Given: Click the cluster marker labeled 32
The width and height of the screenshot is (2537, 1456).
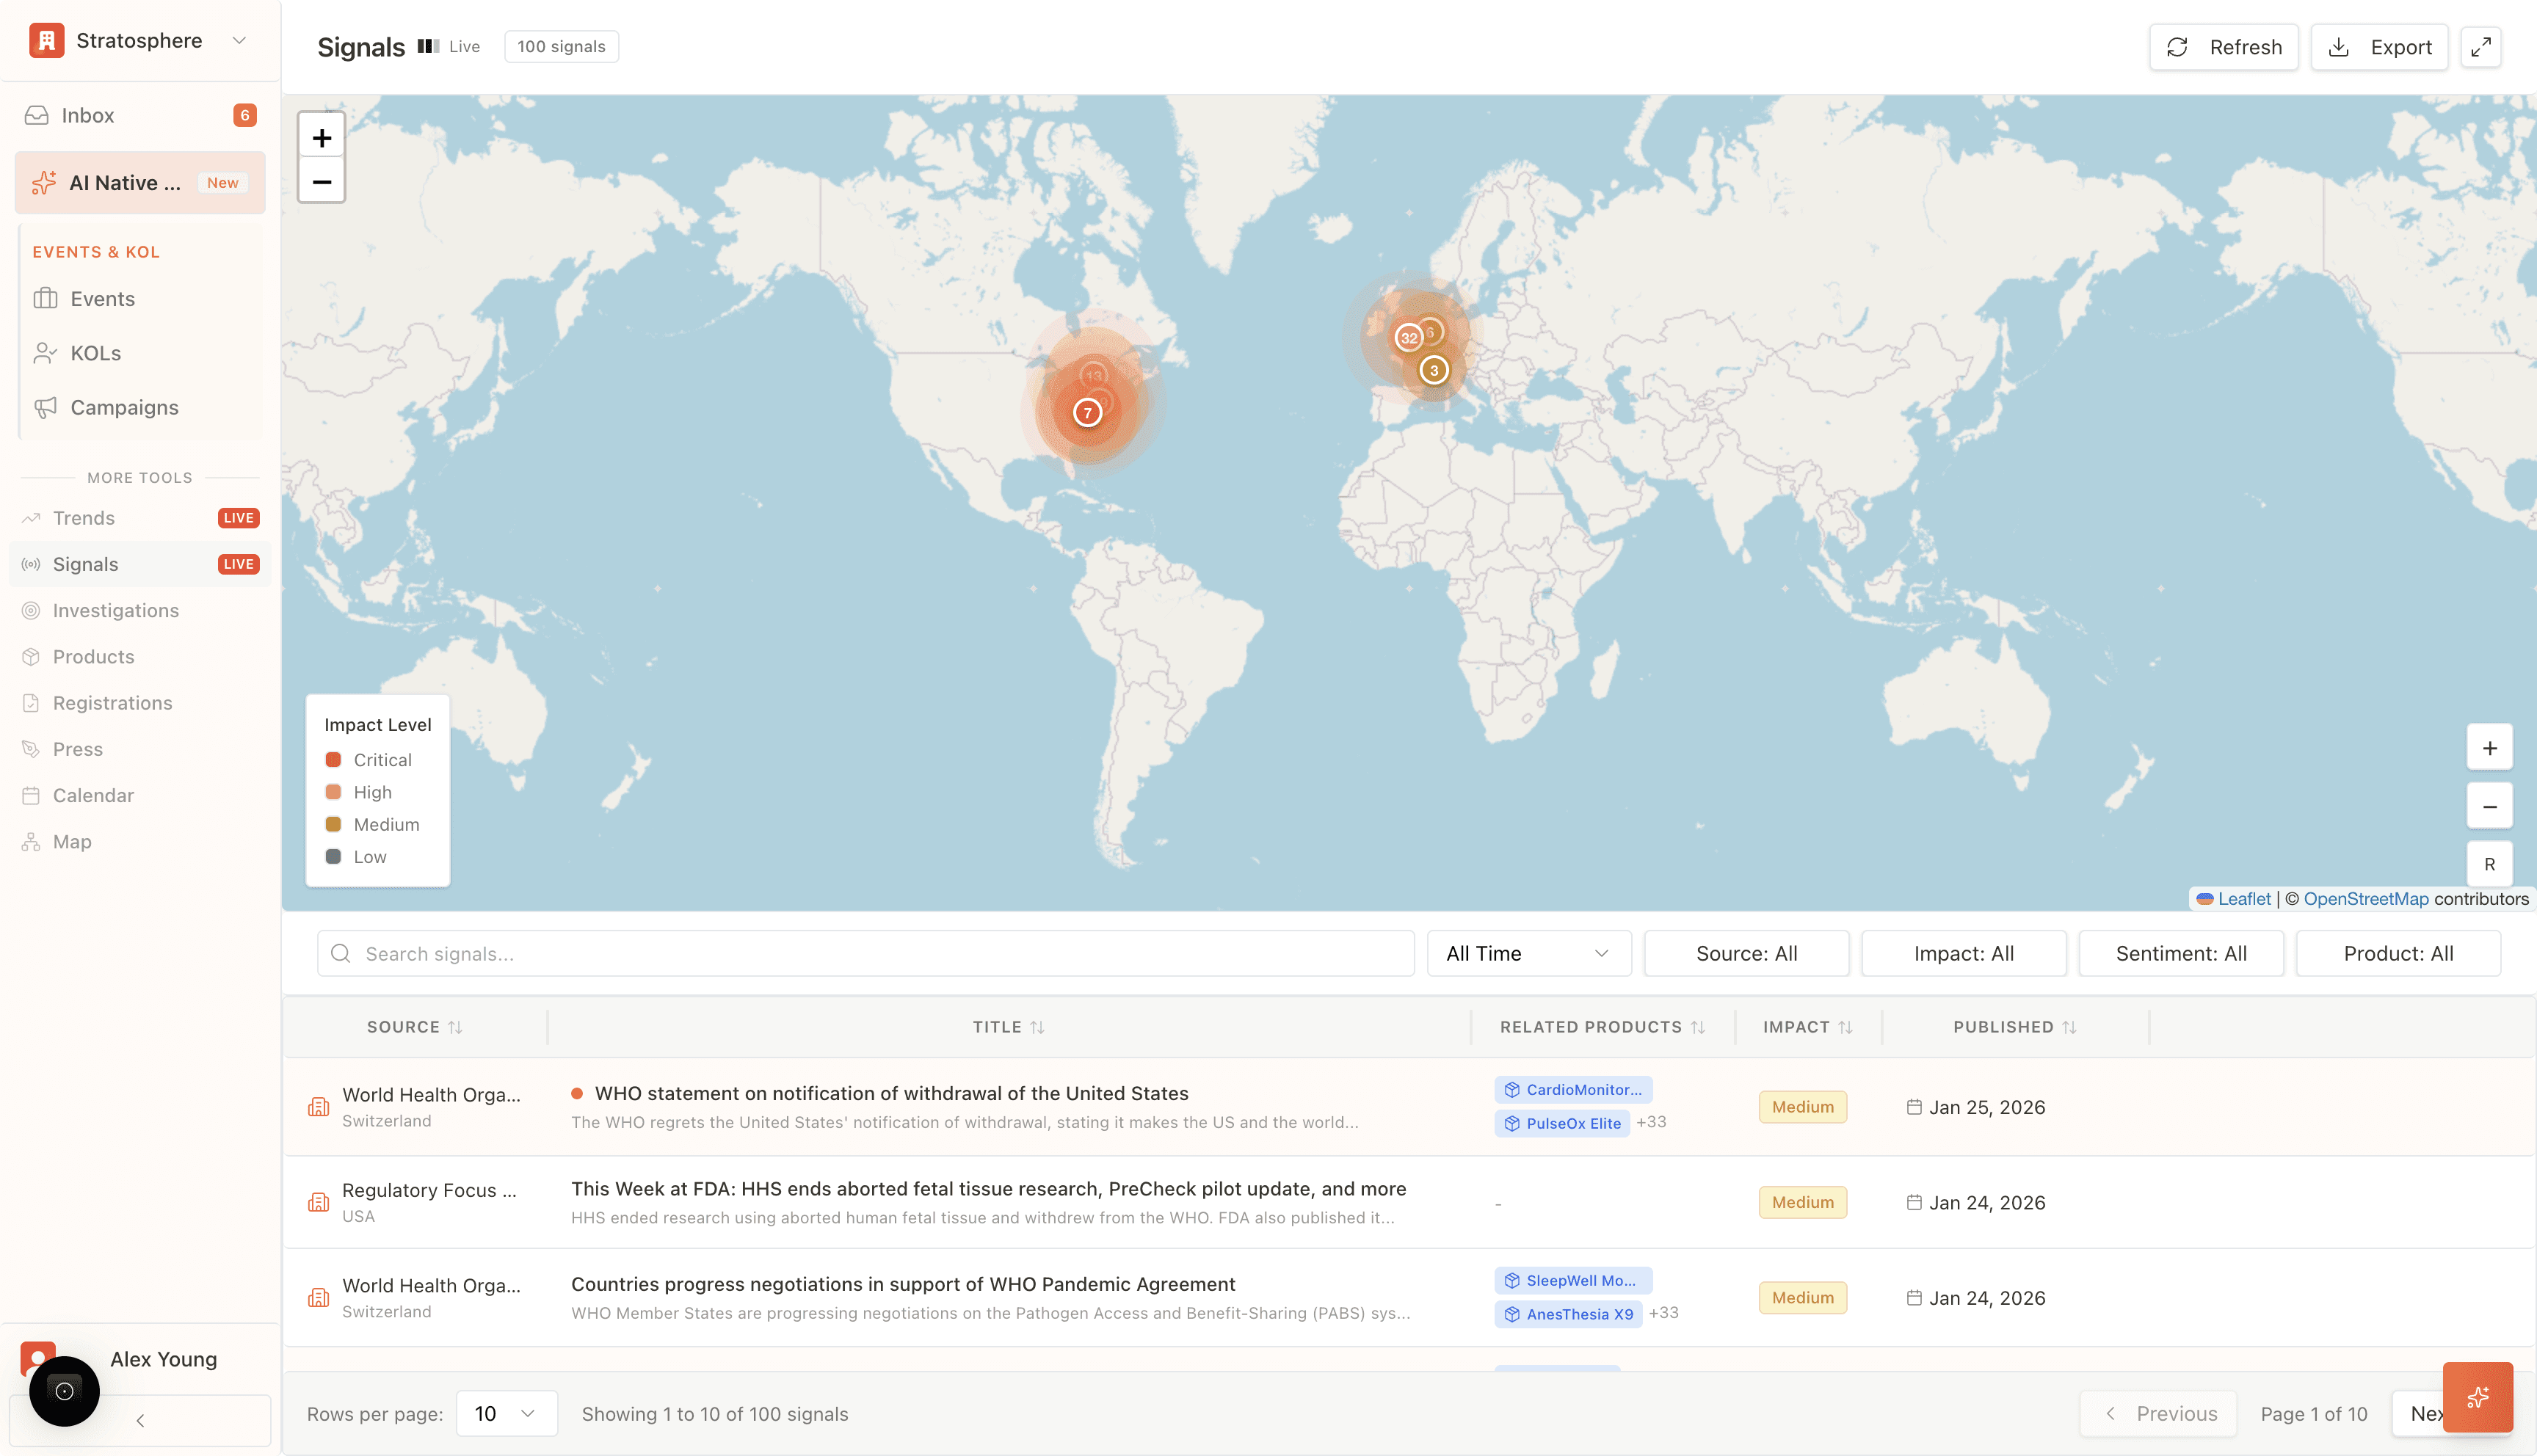Looking at the screenshot, I should [1408, 338].
